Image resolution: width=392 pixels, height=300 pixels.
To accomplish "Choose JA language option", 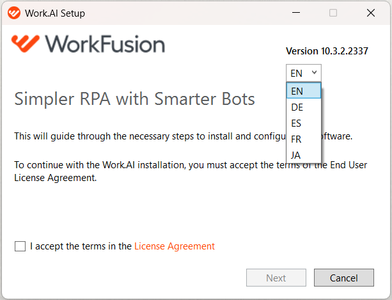I will tap(304, 155).
